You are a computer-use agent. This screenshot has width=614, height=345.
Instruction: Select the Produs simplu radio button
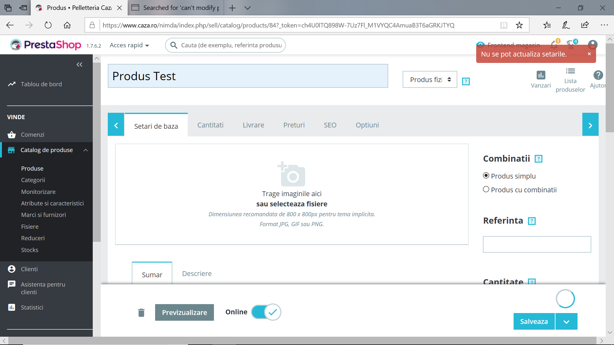click(x=486, y=176)
